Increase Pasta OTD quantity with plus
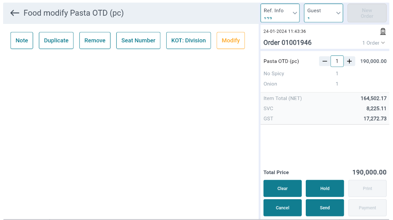 pyautogui.click(x=349, y=61)
